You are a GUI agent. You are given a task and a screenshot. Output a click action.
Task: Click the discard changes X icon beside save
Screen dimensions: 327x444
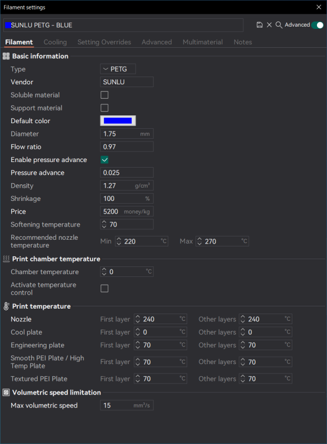(x=269, y=25)
